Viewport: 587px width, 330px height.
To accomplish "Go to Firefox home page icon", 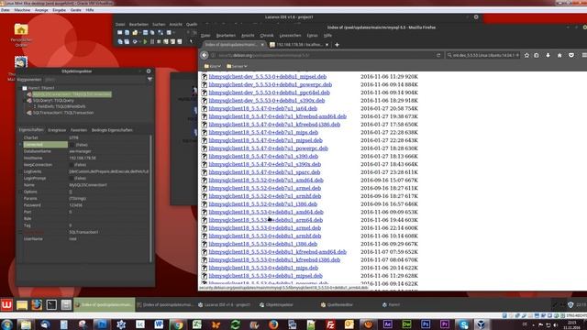I will (559, 55).
